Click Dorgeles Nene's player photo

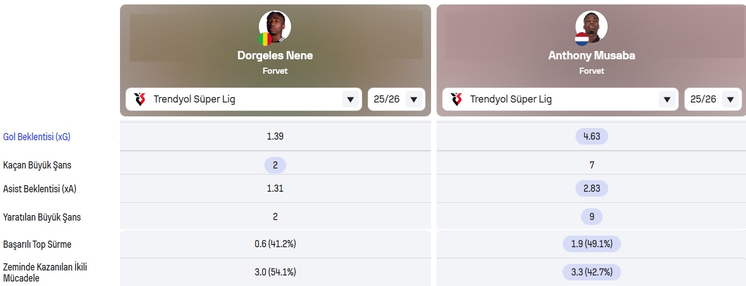275,27
